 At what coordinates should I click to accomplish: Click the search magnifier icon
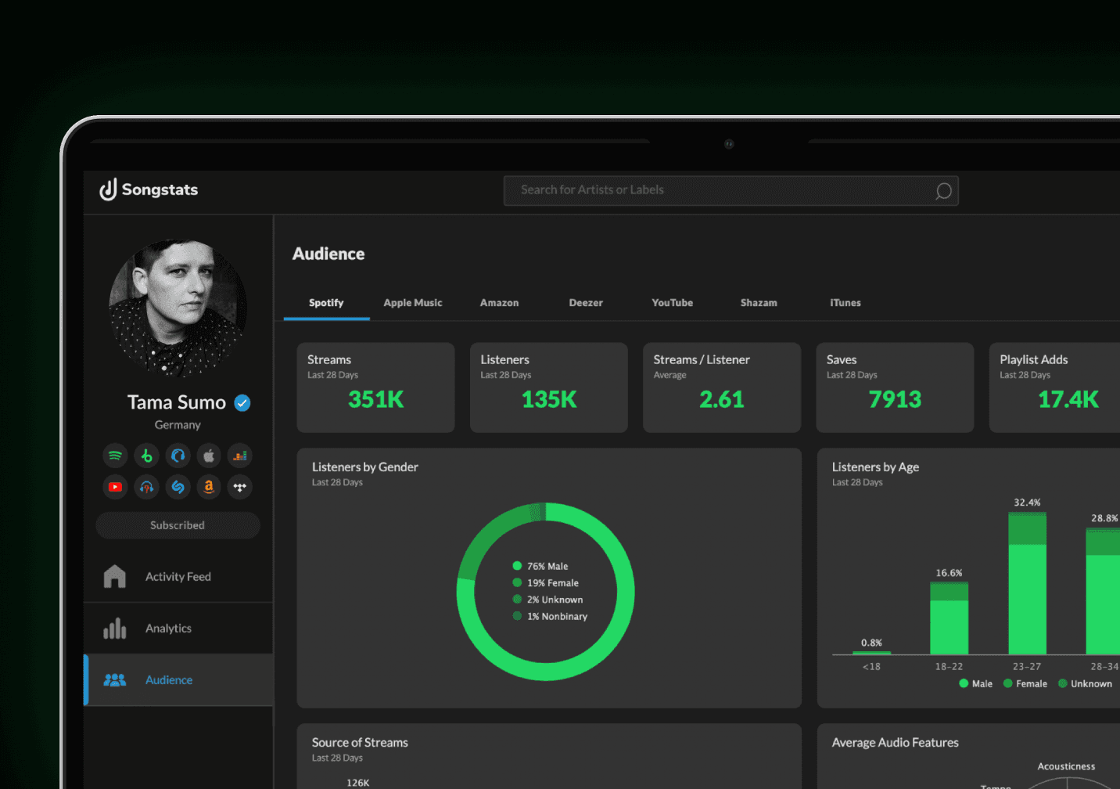pyautogui.click(x=944, y=191)
